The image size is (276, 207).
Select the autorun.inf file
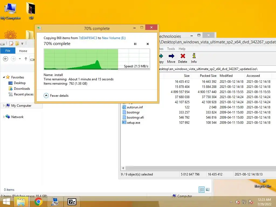pyautogui.click(x=135, y=107)
